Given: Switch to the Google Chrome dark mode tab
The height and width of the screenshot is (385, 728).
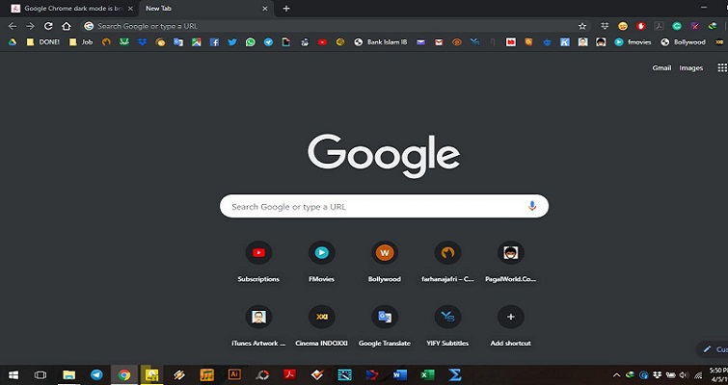Looking at the screenshot, I should [69, 8].
